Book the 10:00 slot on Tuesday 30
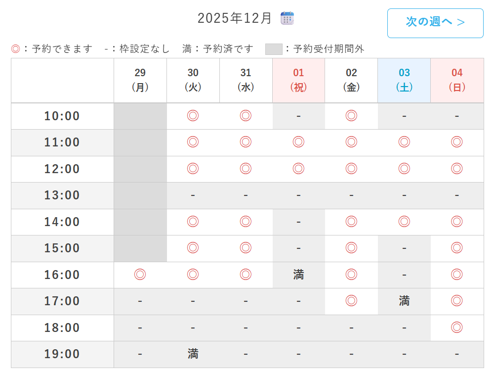 click(x=193, y=116)
